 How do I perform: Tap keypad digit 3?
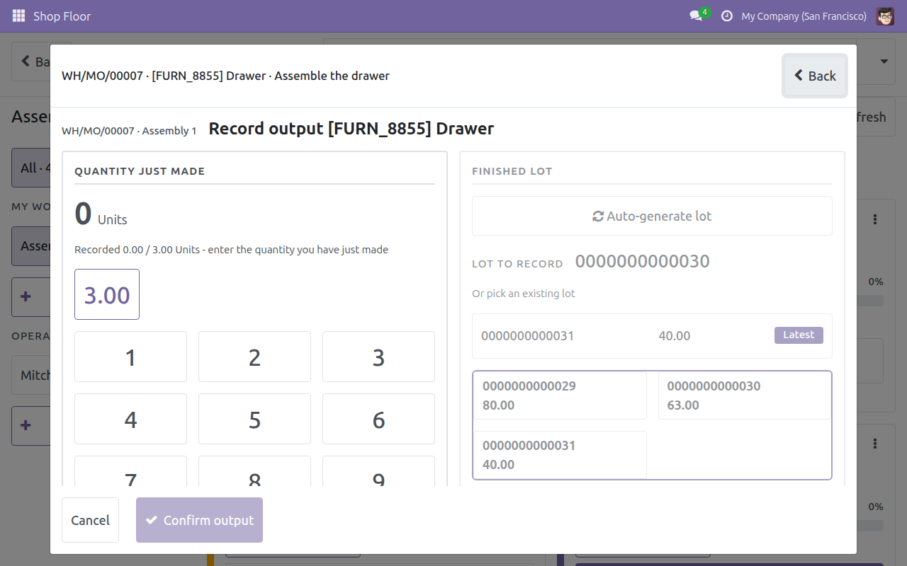click(x=378, y=357)
